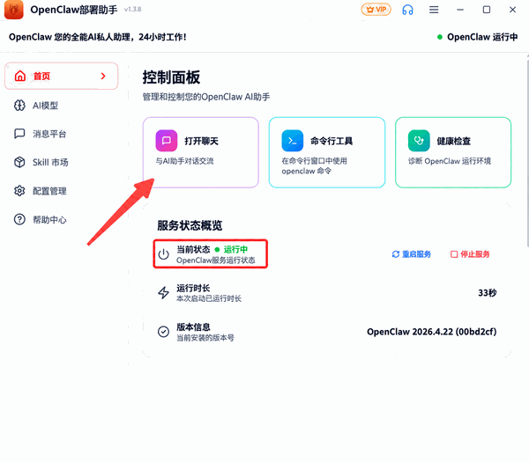Click the checkmark circle icon beside 版本信息
Screen dimensions: 529x462
pyautogui.click(x=164, y=332)
